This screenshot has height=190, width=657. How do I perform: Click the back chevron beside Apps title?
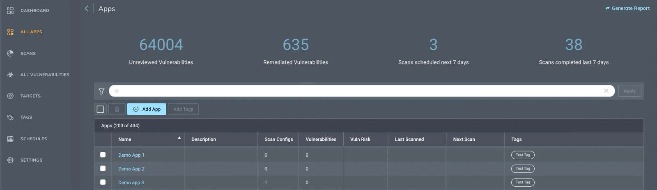pyautogui.click(x=86, y=9)
